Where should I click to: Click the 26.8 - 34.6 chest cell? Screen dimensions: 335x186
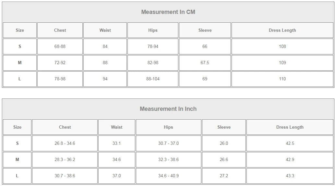pos(65,144)
